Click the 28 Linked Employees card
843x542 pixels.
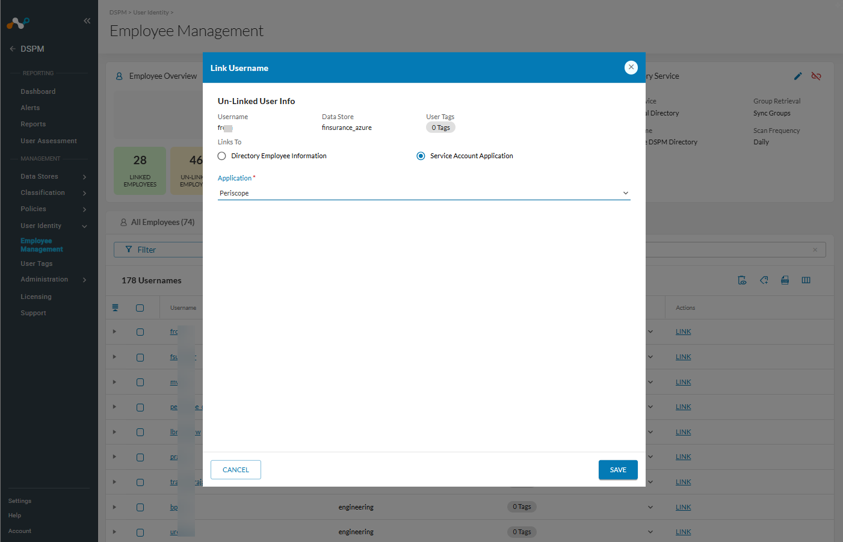click(x=140, y=171)
